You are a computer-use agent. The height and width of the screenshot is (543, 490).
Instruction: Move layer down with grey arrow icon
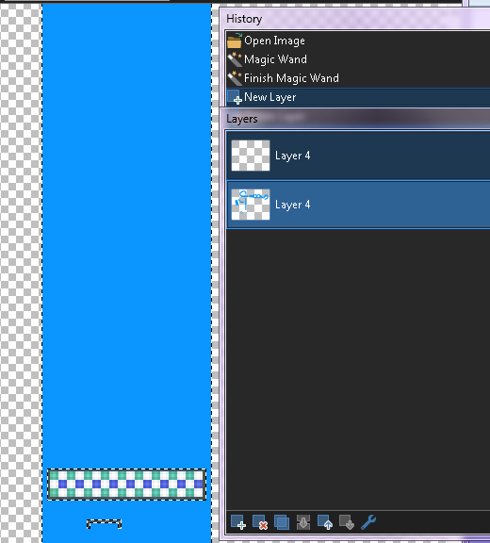click(x=347, y=522)
